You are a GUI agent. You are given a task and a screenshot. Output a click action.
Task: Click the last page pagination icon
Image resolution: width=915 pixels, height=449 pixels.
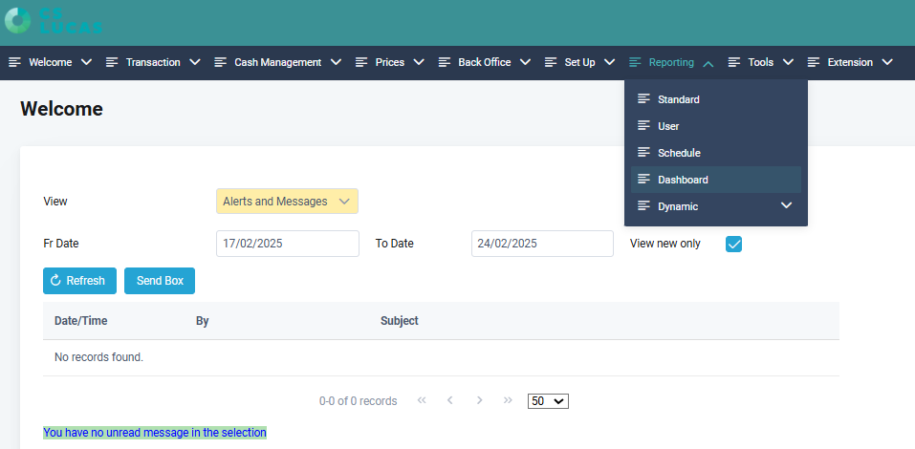point(508,401)
